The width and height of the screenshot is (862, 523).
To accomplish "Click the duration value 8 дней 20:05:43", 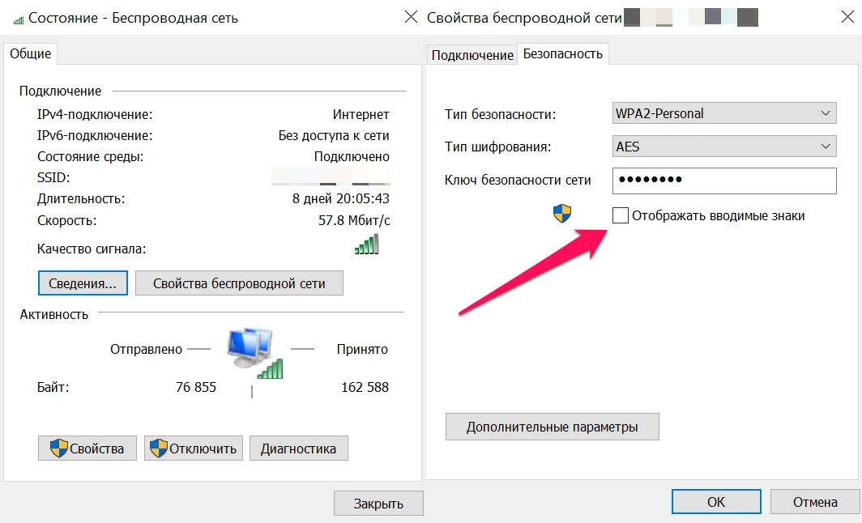I will pos(340,198).
